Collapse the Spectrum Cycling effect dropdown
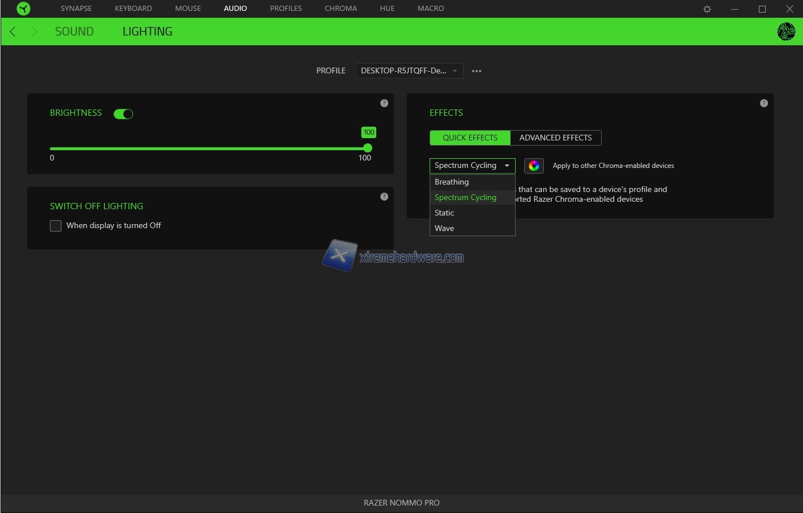This screenshot has width=803, height=513. click(472, 166)
